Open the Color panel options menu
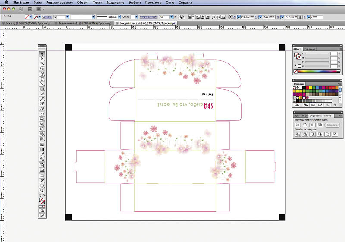Viewport: 345px width, 242px height. (340, 50)
